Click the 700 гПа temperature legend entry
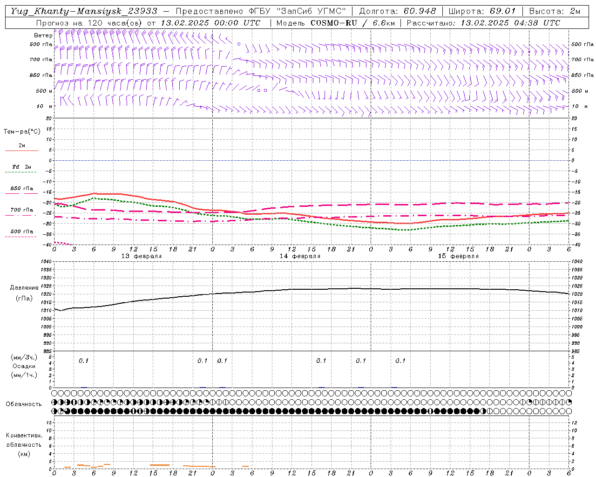Screen dimensions: 596x477 coord(21,210)
